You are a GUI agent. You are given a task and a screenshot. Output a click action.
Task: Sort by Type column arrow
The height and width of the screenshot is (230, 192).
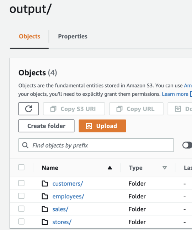click(x=165, y=168)
